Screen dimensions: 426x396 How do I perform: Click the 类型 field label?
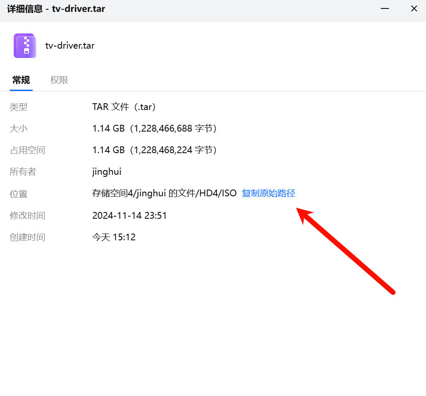[19, 107]
